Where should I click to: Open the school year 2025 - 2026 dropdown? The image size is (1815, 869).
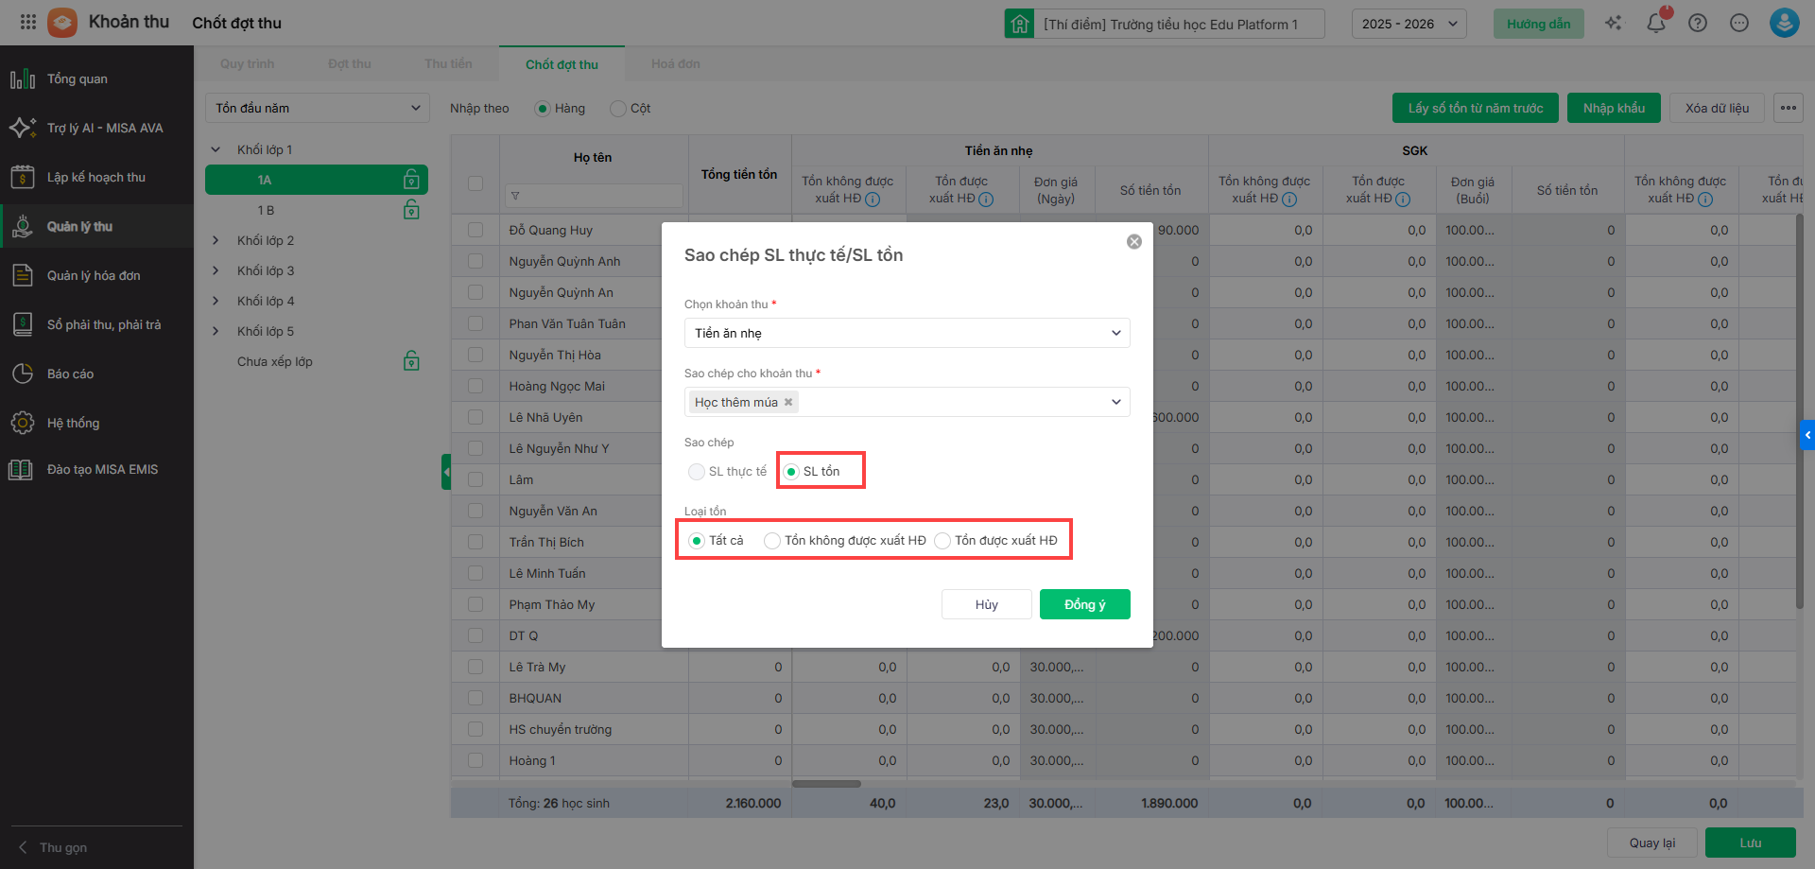pos(1409,24)
